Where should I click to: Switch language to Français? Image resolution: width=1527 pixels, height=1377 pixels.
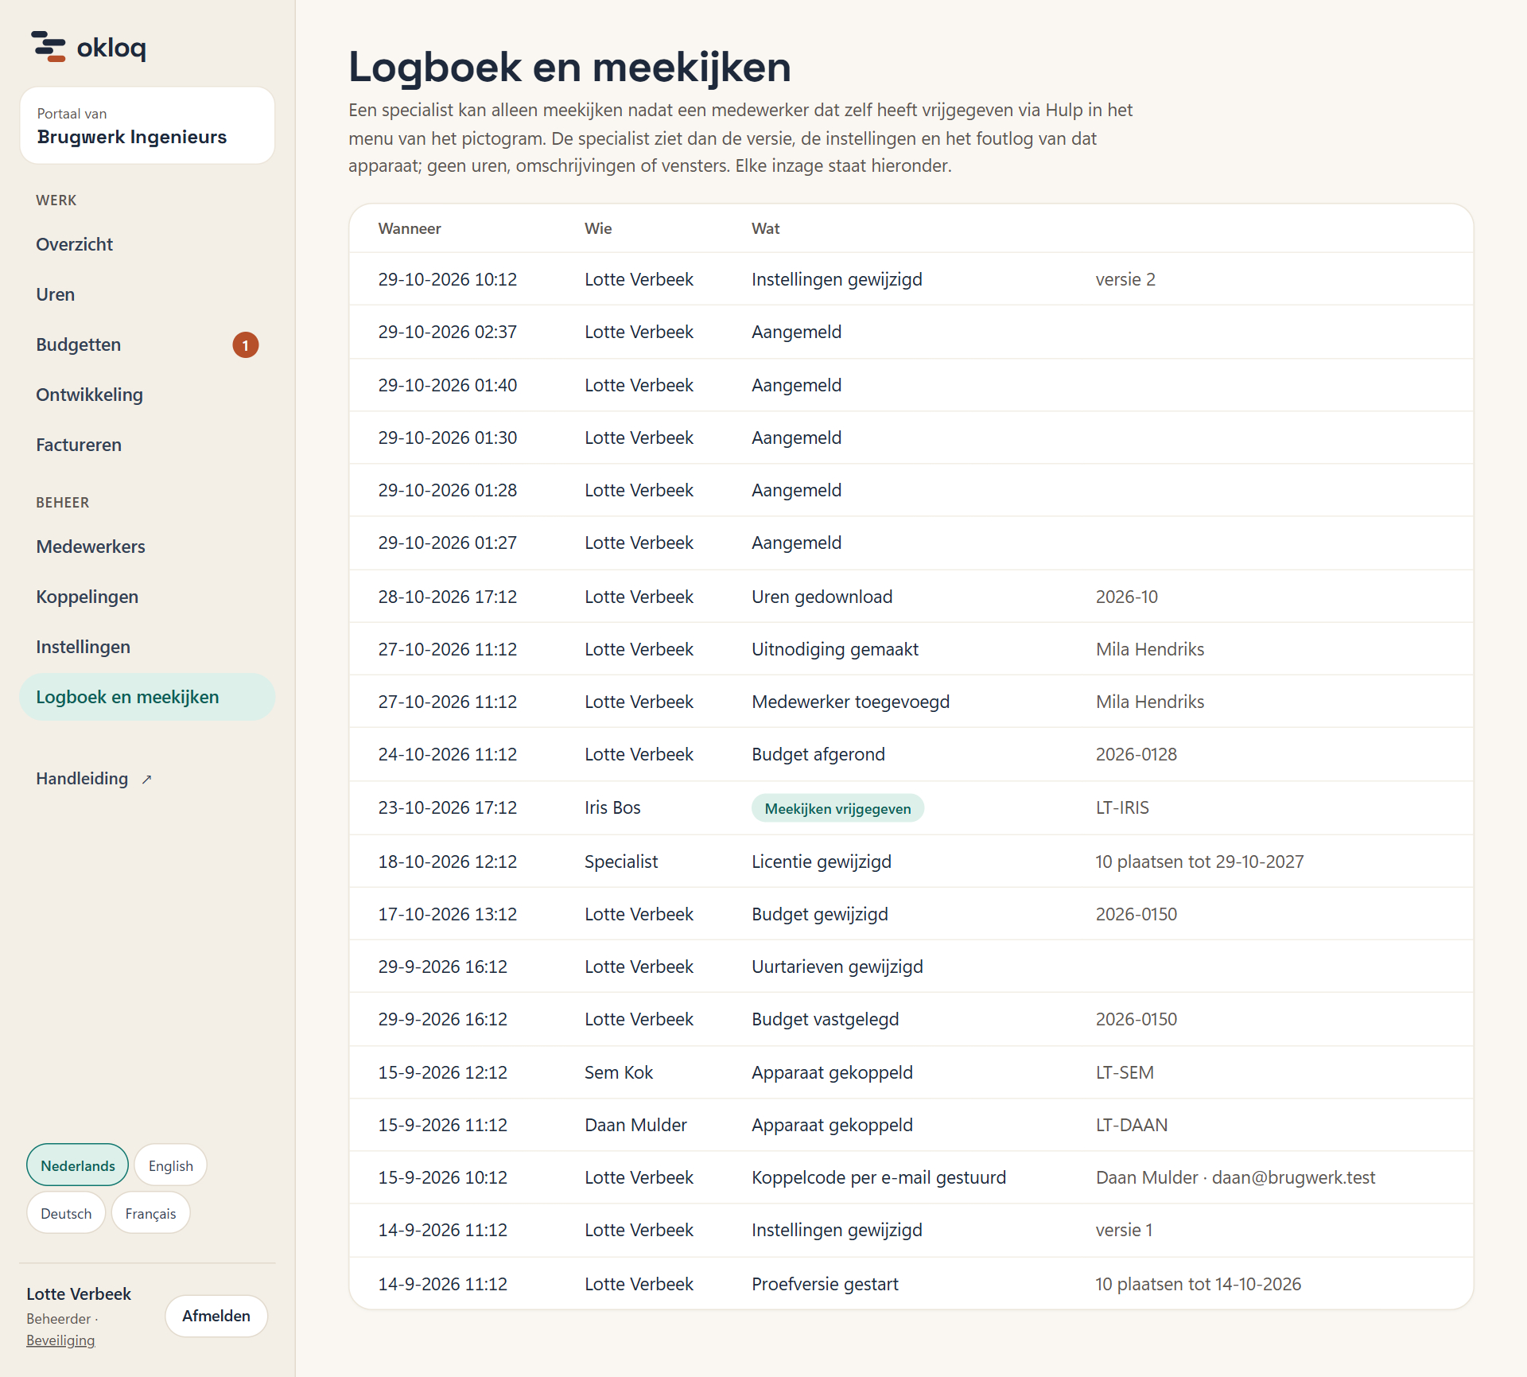point(150,1213)
